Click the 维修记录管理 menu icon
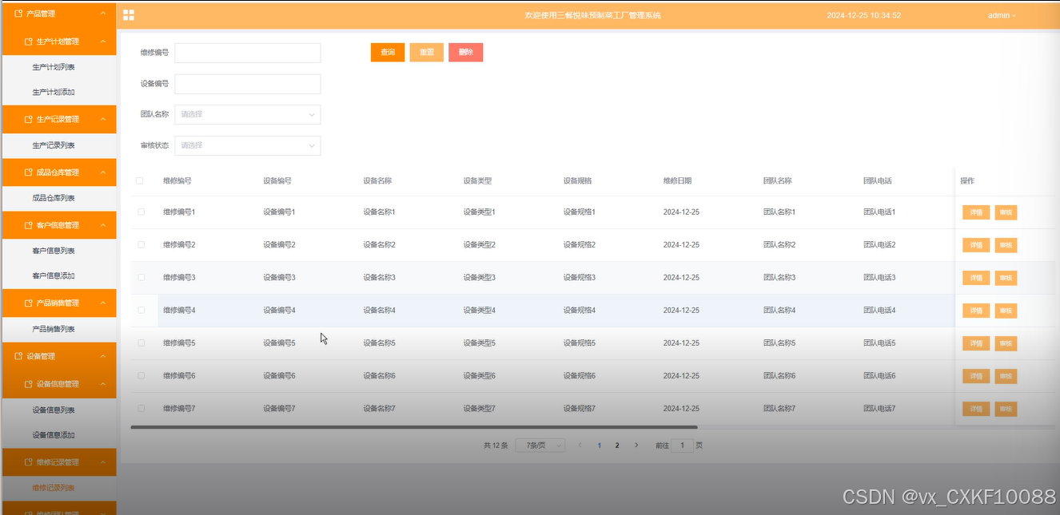The height and width of the screenshot is (515, 1060). (29, 462)
